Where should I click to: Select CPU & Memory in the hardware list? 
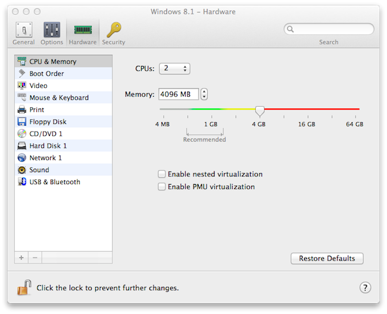pyautogui.click(x=64, y=61)
